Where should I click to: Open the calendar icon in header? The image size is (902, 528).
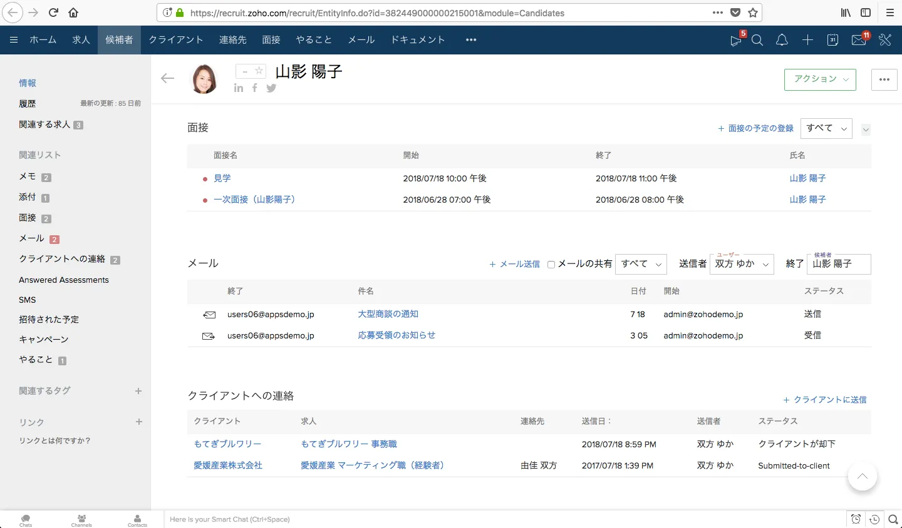[832, 40]
